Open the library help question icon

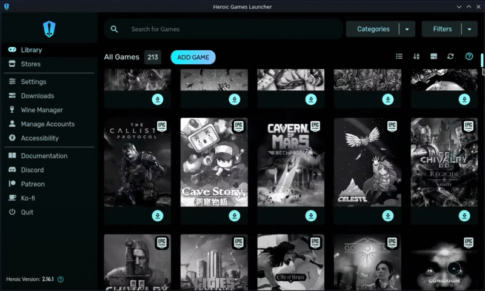coord(469,56)
